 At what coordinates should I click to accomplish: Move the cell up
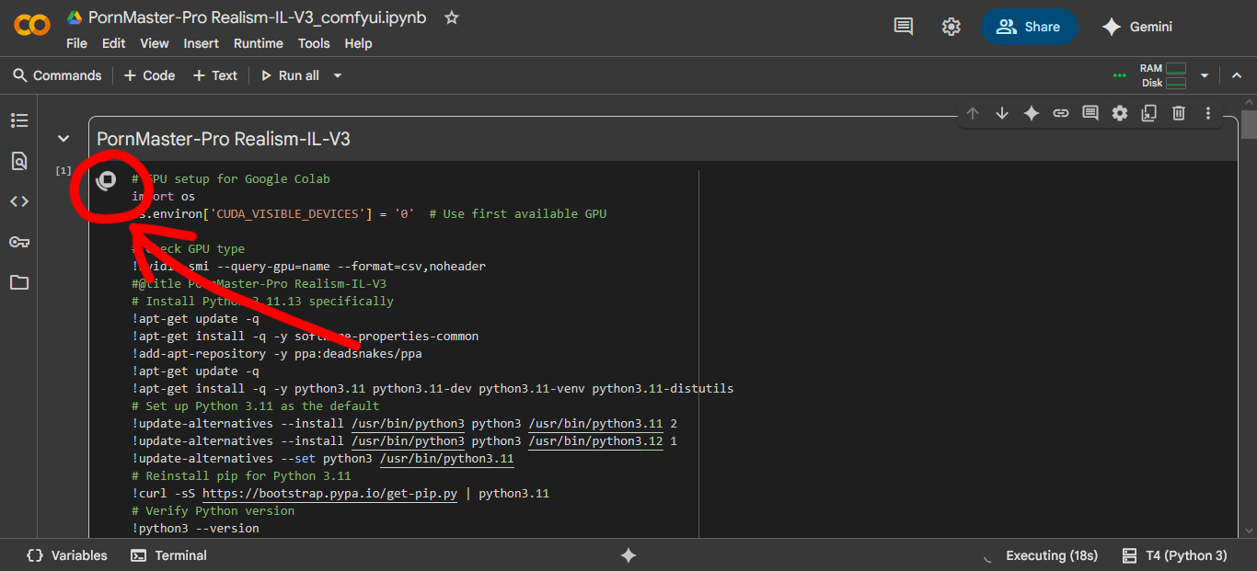pos(973,112)
